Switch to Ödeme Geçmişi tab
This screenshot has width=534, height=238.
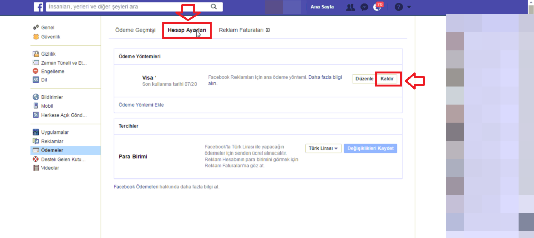[135, 30]
